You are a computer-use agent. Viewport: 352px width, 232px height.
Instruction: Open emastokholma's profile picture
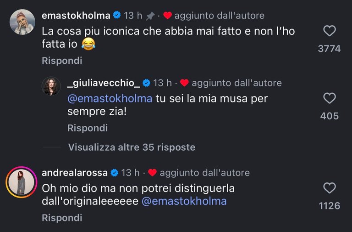tap(22, 22)
